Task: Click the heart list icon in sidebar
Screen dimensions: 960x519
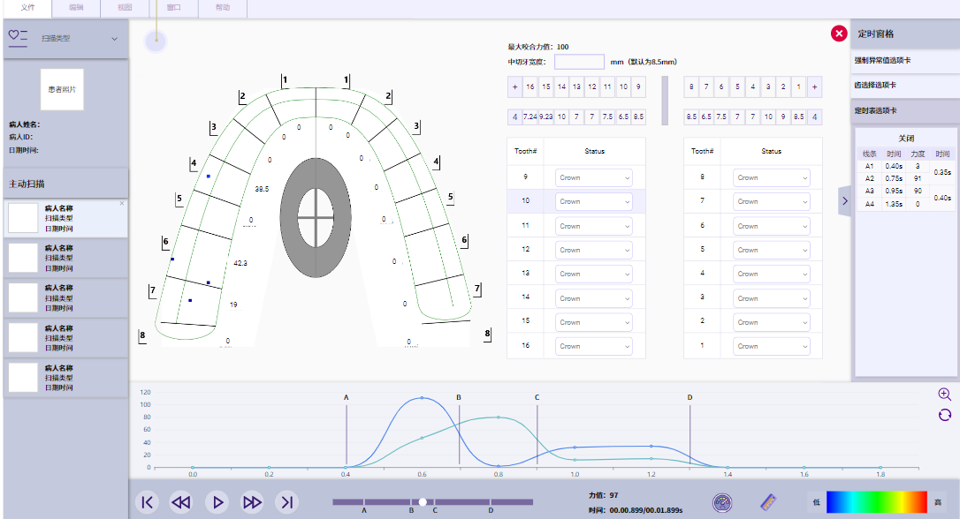Action: pos(18,38)
